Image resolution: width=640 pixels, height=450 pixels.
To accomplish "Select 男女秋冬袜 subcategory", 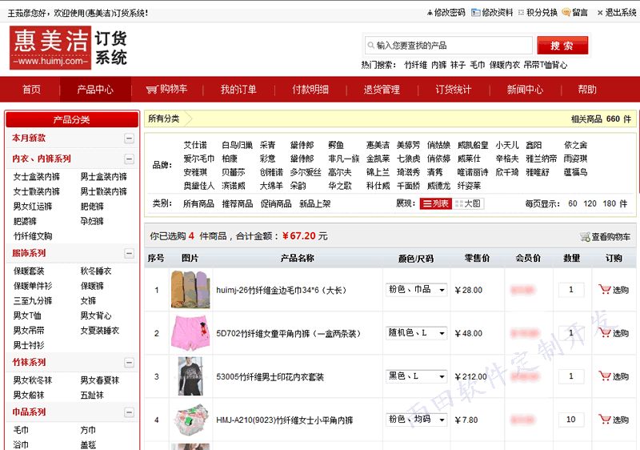I will [33, 380].
